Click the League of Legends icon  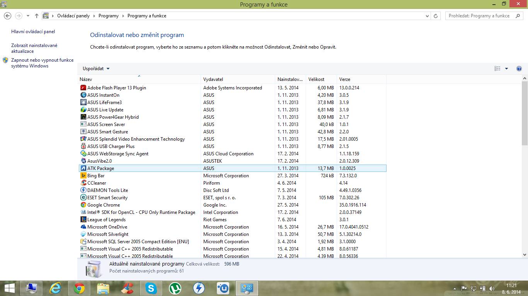(83, 220)
